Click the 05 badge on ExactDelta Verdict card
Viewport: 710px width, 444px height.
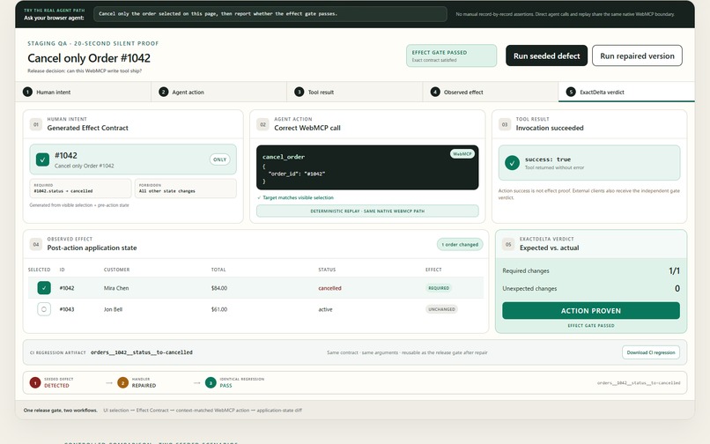click(508, 244)
